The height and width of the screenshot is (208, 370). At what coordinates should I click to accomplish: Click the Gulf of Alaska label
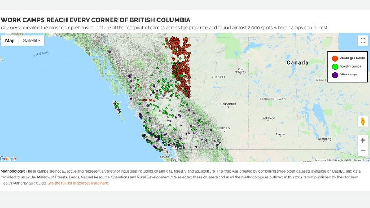coord(42,54)
